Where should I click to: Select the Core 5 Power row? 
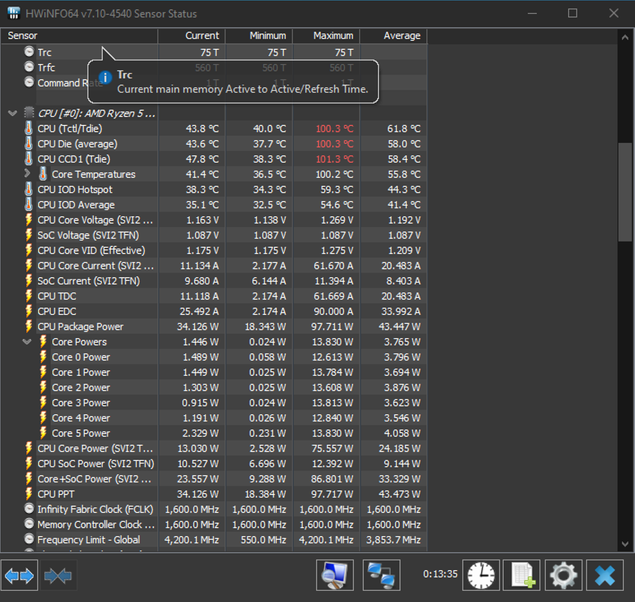click(214, 433)
